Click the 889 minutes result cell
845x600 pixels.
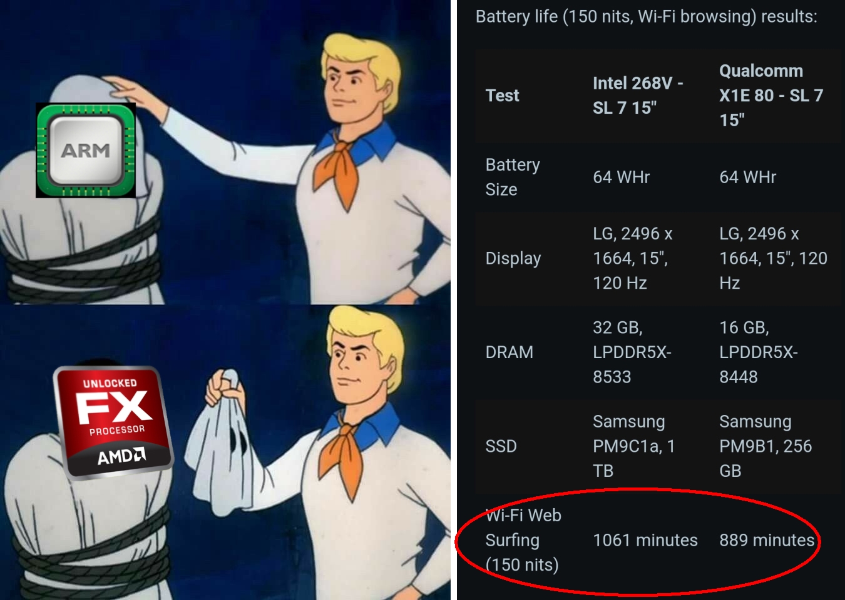[767, 540]
